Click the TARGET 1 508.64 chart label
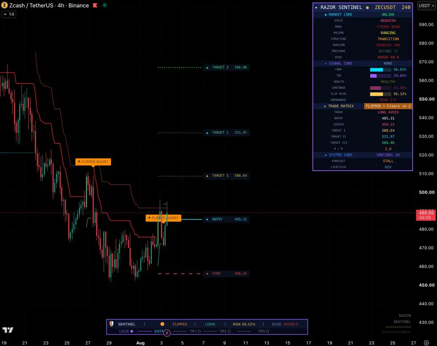Image resolution: width=437 pixels, height=346 pixels. point(226,176)
